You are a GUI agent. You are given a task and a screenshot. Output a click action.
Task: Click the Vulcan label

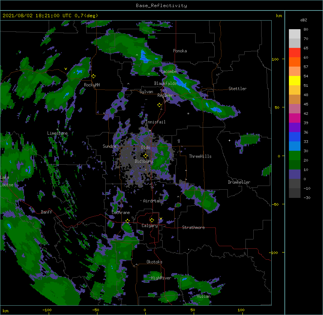pyautogui.click(x=203, y=296)
